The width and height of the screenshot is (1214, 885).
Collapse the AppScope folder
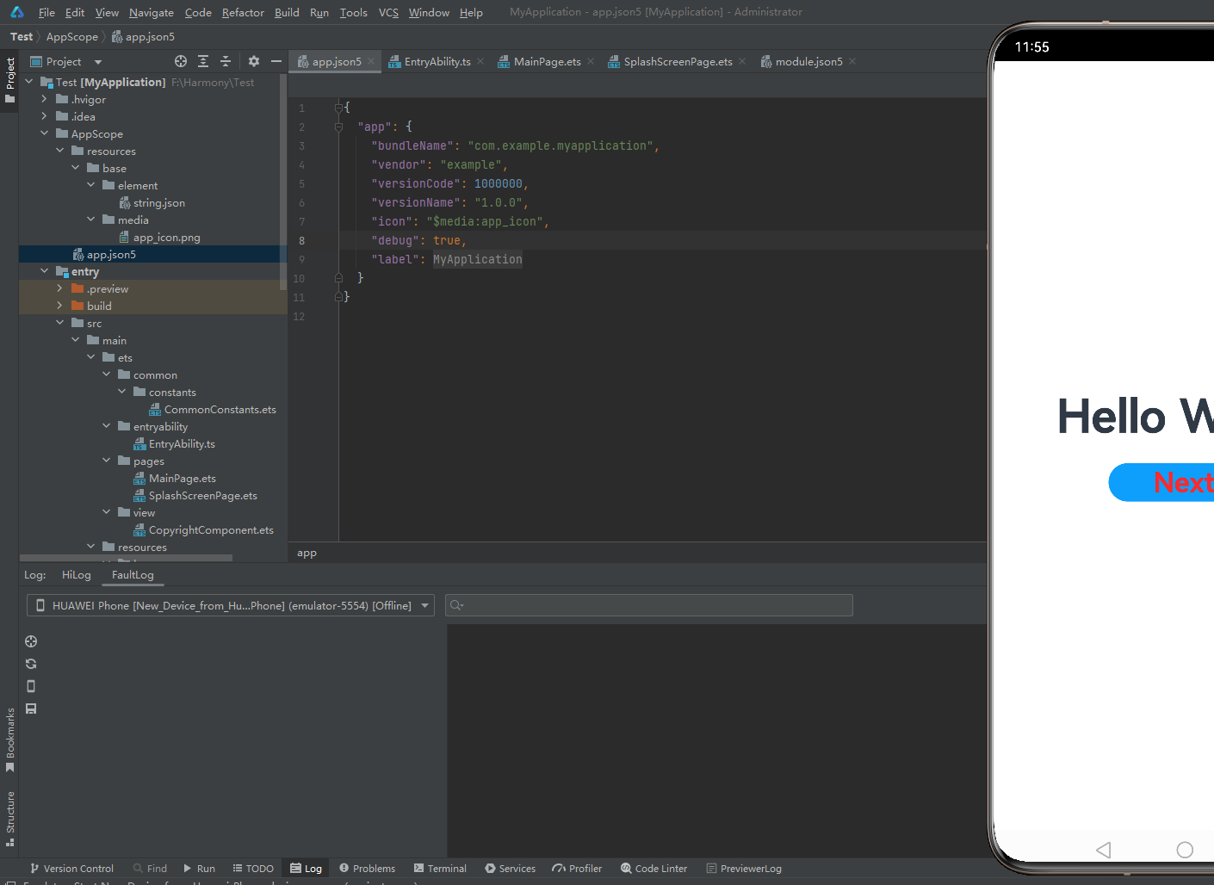point(44,133)
